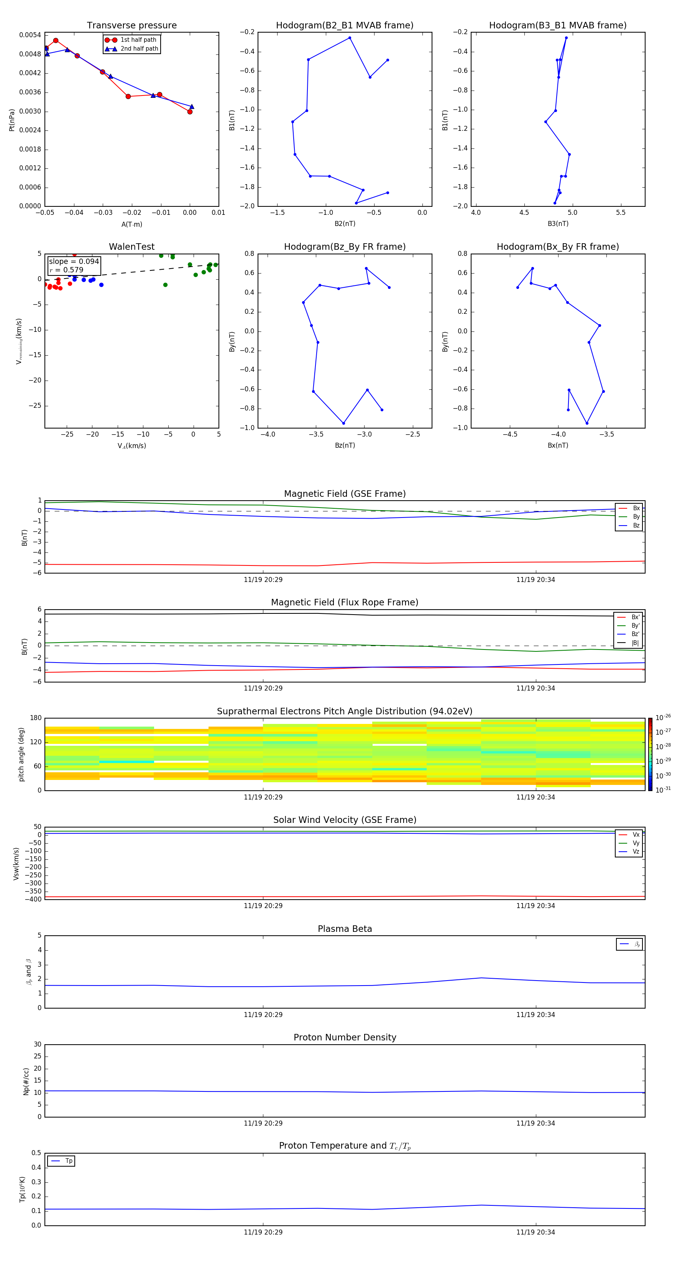The image size is (690, 1266).
Task: Click the "Magnetic Field (Flux Rope Frame)" title
Action: (x=345, y=603)
